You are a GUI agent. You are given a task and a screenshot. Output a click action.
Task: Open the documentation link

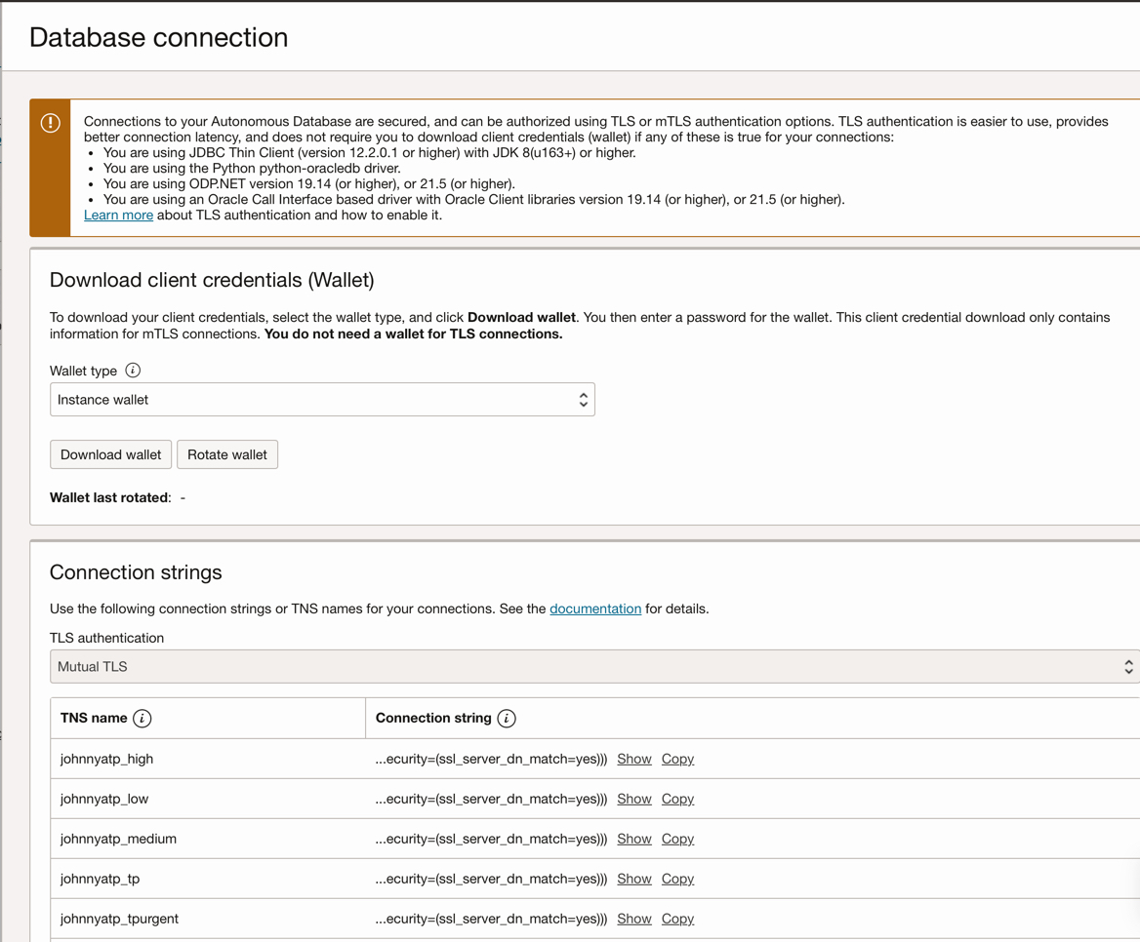click(595, 608)
